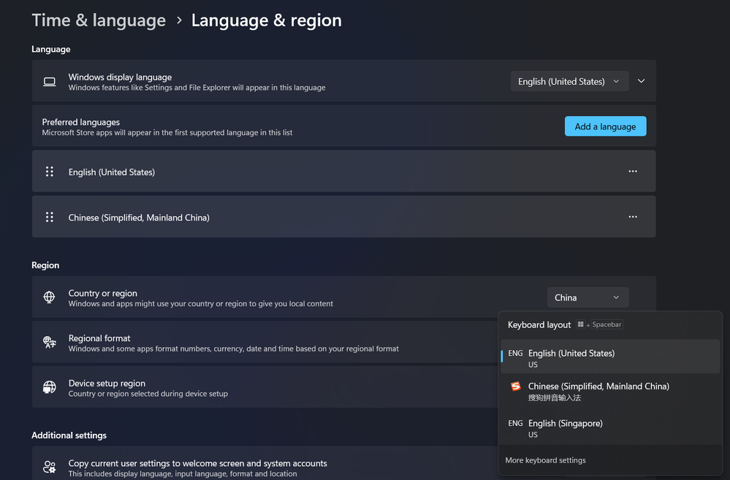Go back to Time & language breadcrumb
The height and width of the screenshot is (480, 730).
click(99, 20)
